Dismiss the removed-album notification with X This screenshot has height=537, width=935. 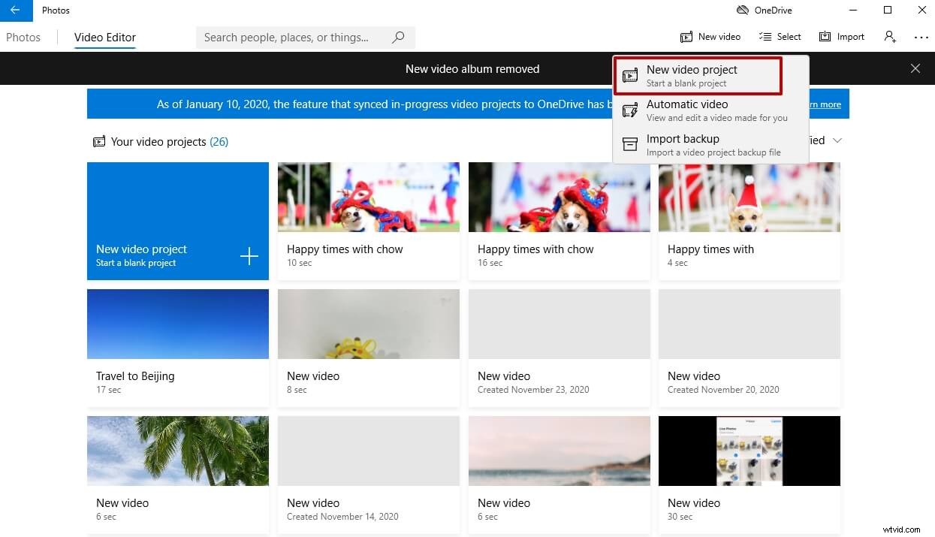point(915,68)
